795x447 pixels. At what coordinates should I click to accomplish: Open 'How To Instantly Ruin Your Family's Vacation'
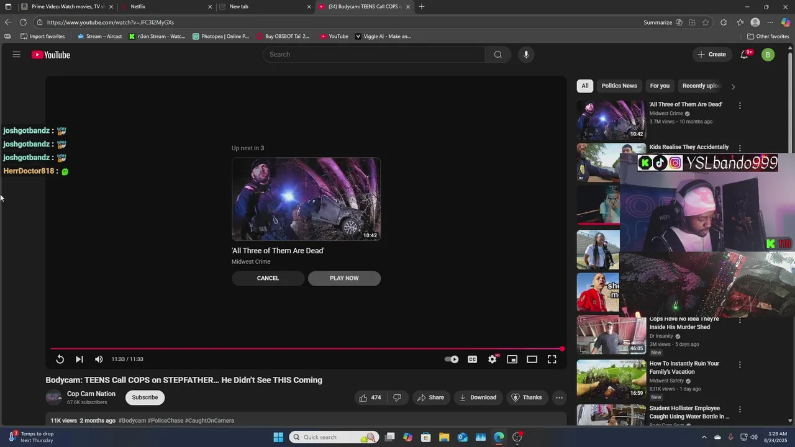click(684, 368)
